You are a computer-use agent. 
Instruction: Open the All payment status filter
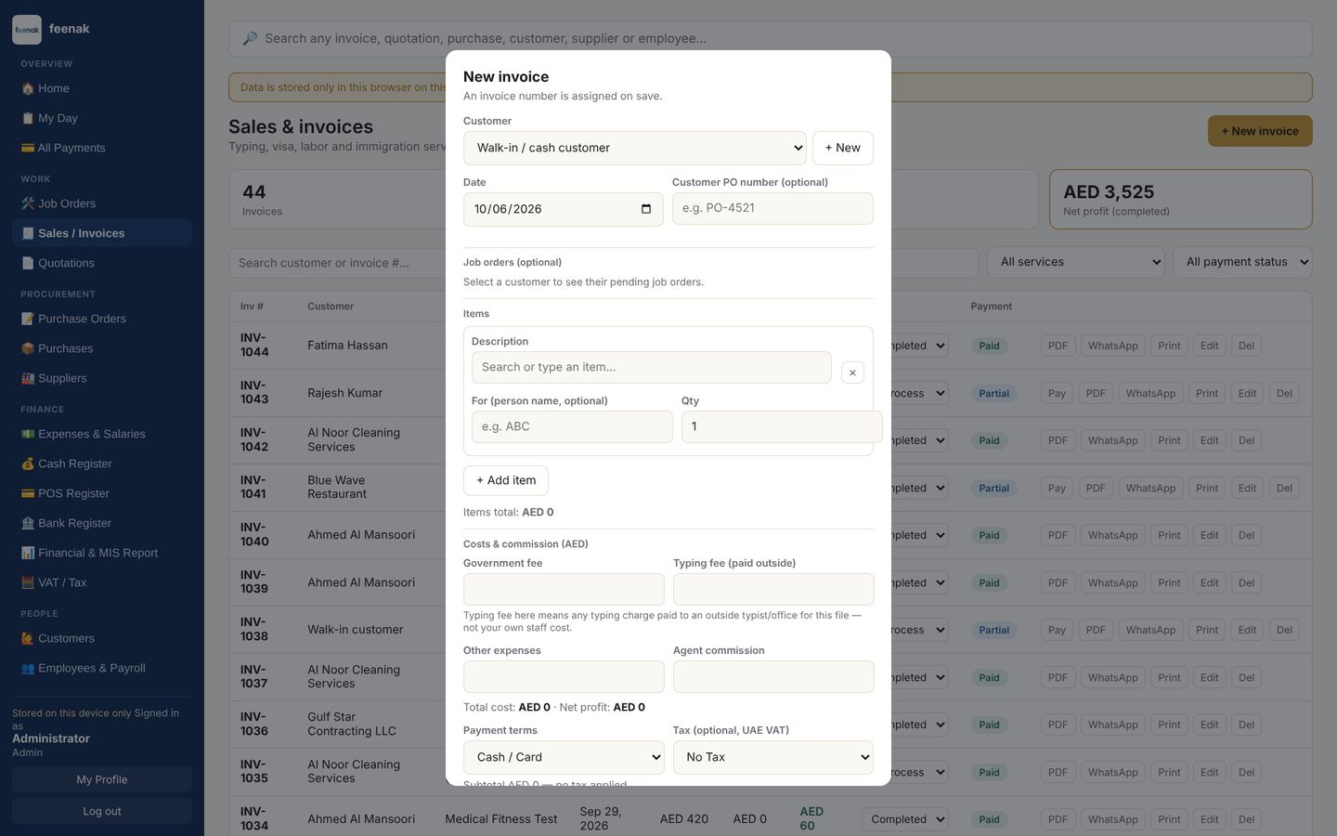tap(1242, 262)
